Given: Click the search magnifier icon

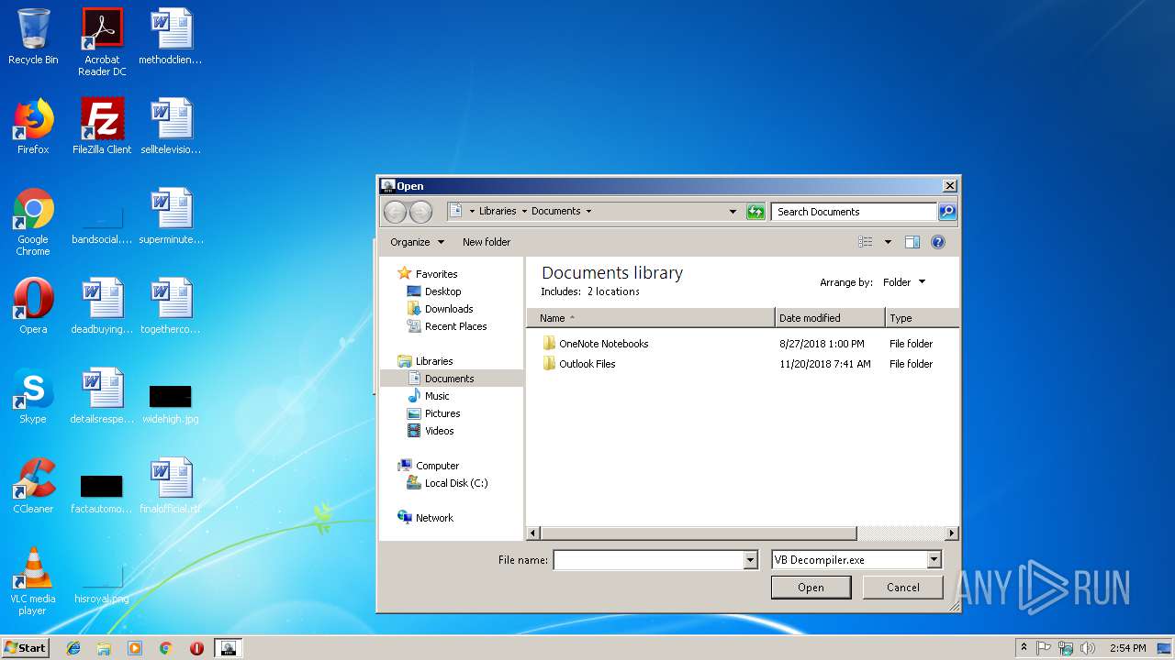Looking at the screenshot, I should coord(947,212).
